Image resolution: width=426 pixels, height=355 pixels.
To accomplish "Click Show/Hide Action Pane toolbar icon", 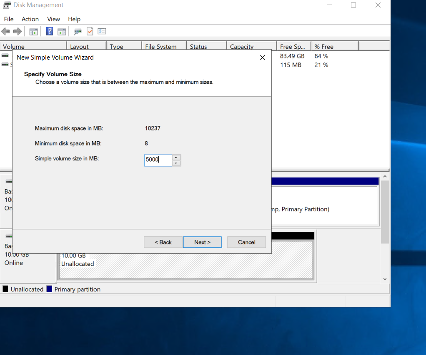I will 62,32.
